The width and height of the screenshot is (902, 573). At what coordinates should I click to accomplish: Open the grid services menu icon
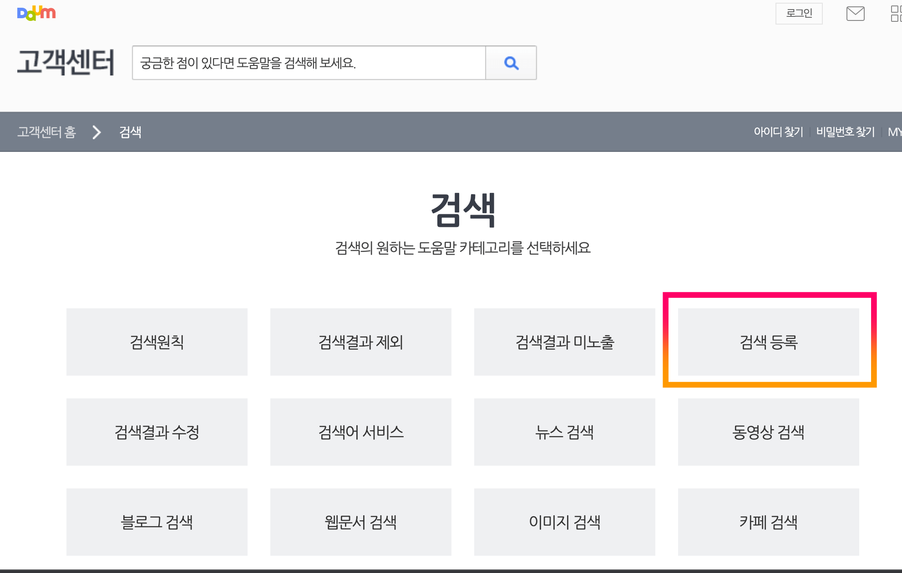pyautogui.click(x=896, y=14)
